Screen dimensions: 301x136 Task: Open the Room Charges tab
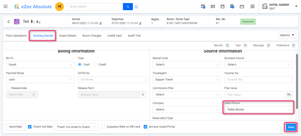(92, 36)
